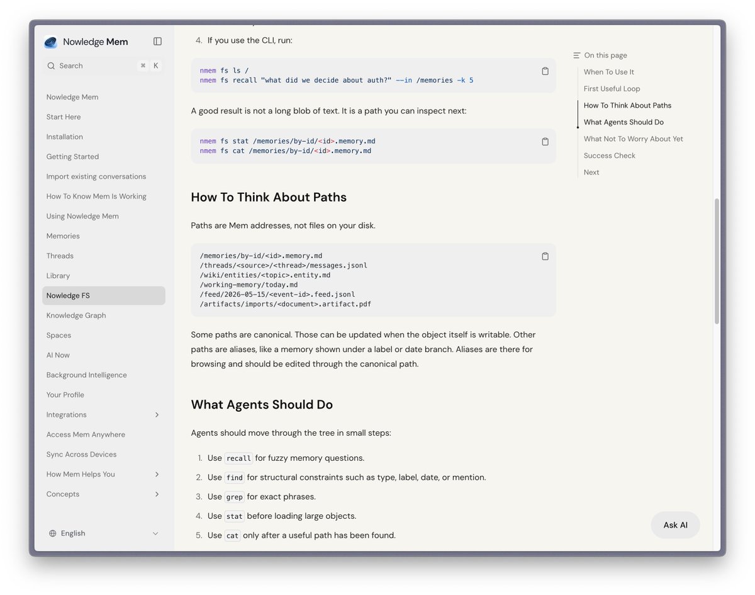Screen dimensions: 755x595
Task: Open the Spaces page
Action: click(x=59, y=336)
